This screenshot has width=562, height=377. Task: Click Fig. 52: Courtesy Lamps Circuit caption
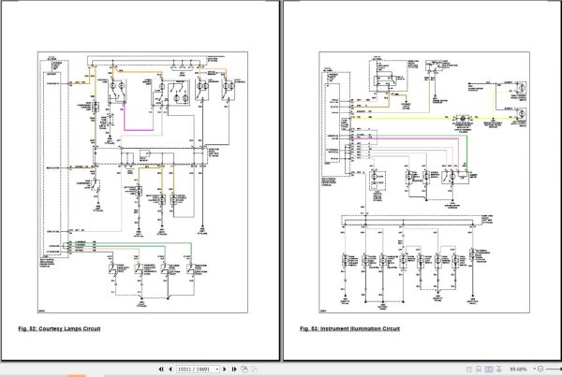click(x=60, y=328)
